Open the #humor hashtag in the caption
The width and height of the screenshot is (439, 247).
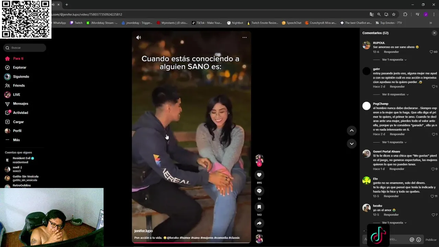(x=185, y=238)
